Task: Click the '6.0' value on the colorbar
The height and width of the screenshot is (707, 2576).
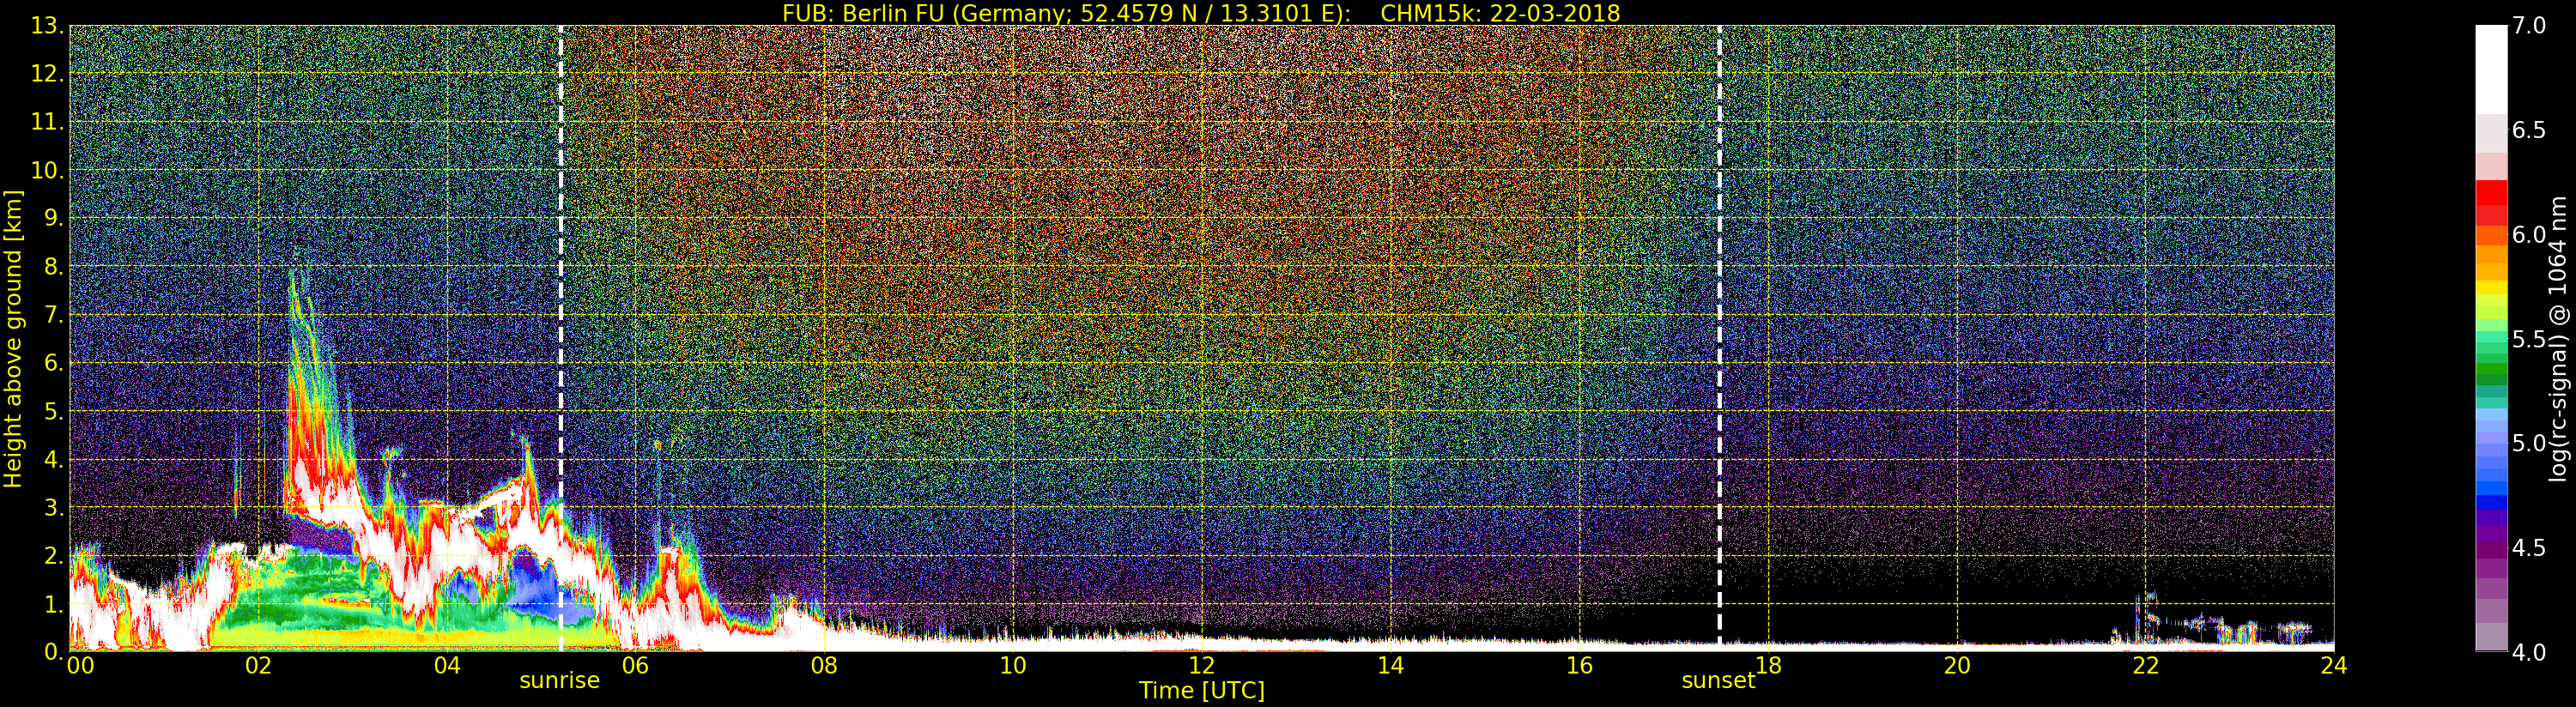Action: pos(2529,234)
